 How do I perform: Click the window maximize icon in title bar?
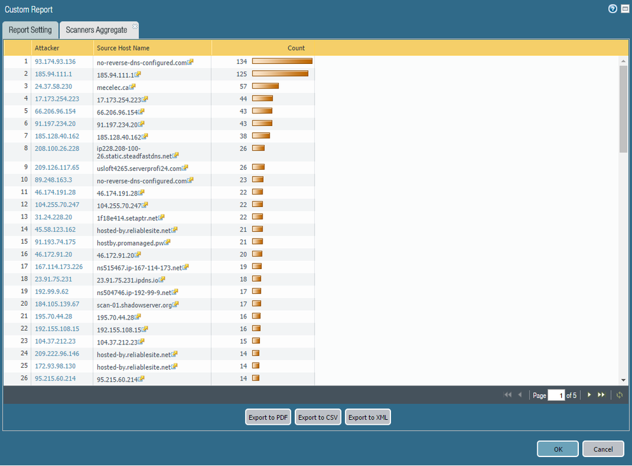click(625, 9)
